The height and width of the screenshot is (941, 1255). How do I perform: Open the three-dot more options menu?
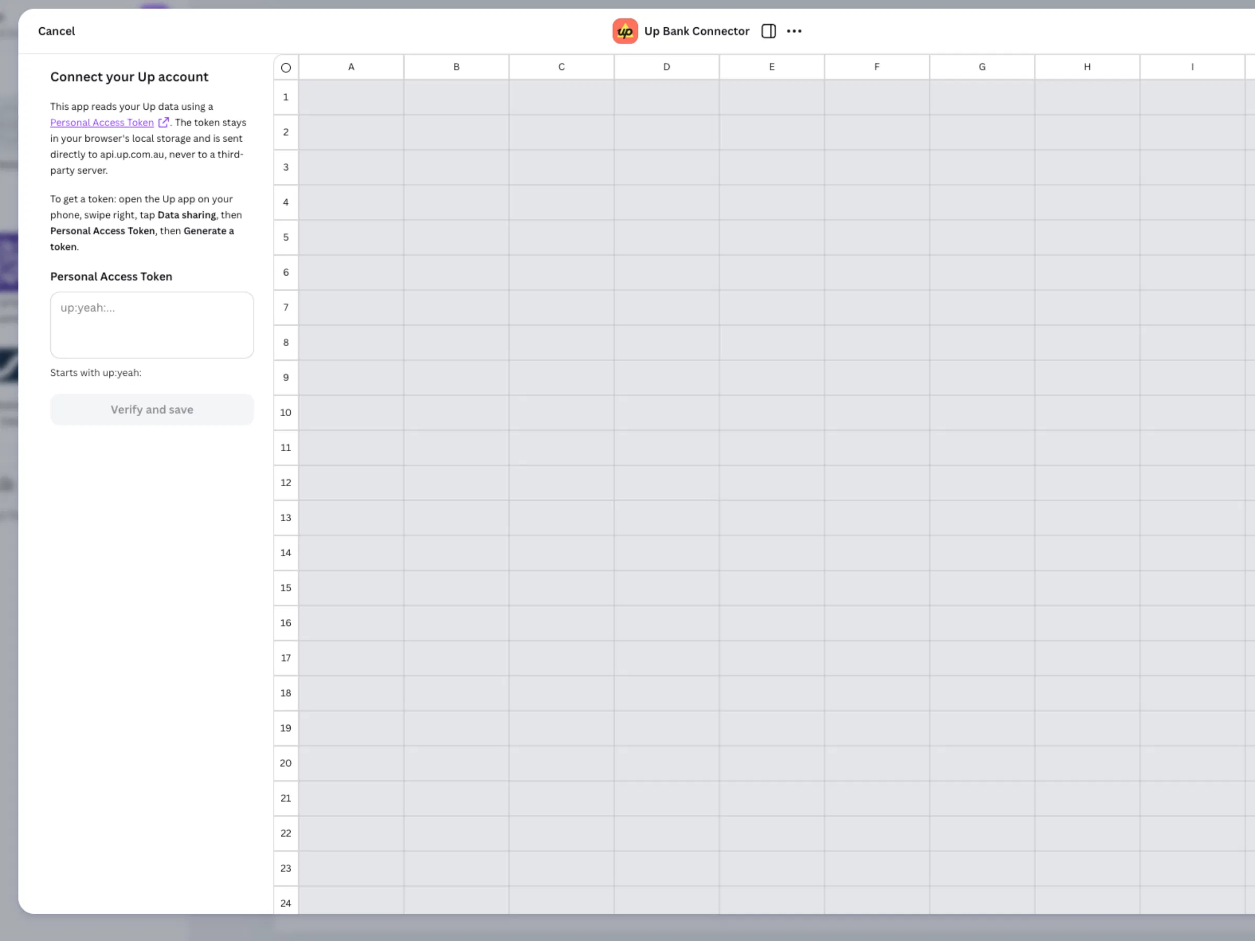[x=794, y=31]
